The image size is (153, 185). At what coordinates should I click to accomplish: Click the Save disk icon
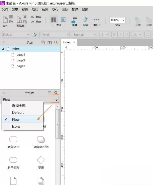(11, 17)
